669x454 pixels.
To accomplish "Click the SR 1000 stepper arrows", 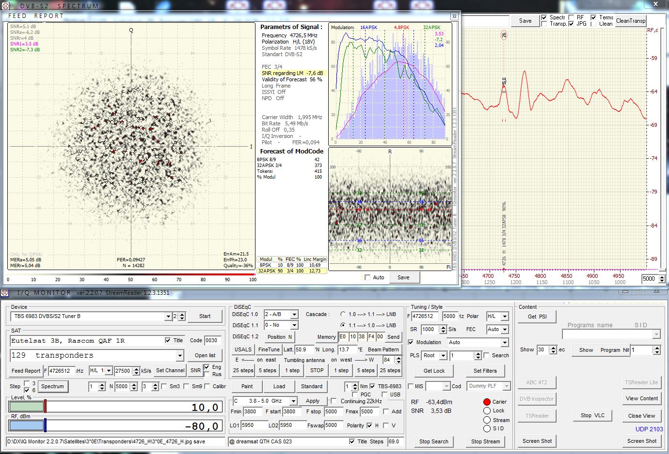I will [x=443, y=330].
